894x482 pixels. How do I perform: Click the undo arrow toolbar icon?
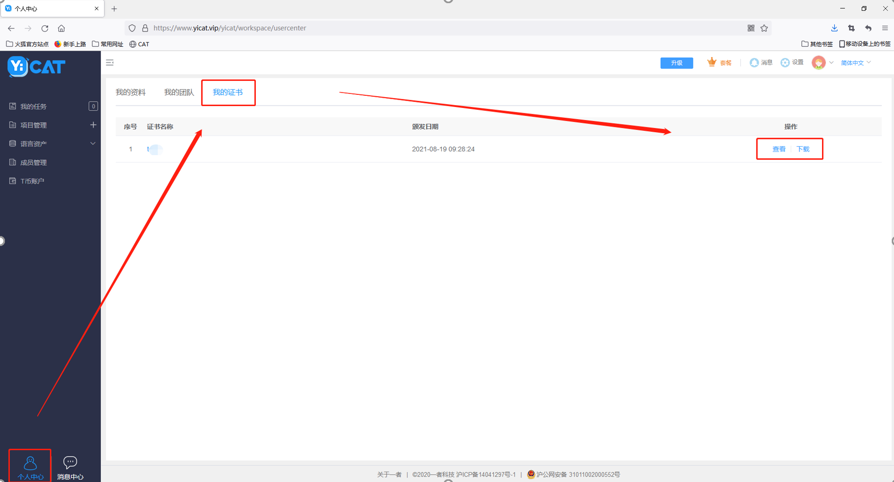click(x=868, y=28)
